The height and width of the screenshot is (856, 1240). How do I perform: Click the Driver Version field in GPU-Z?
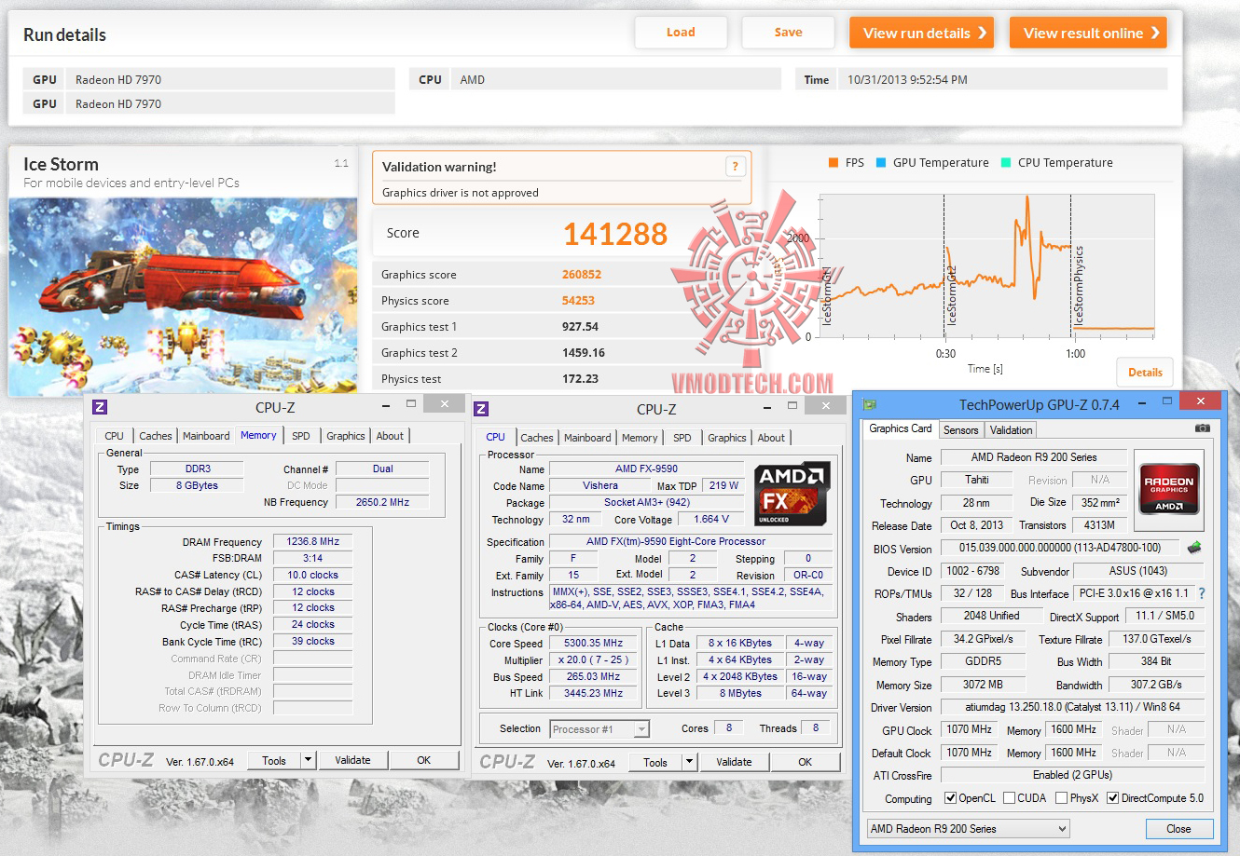click(x=1072, y=707)
